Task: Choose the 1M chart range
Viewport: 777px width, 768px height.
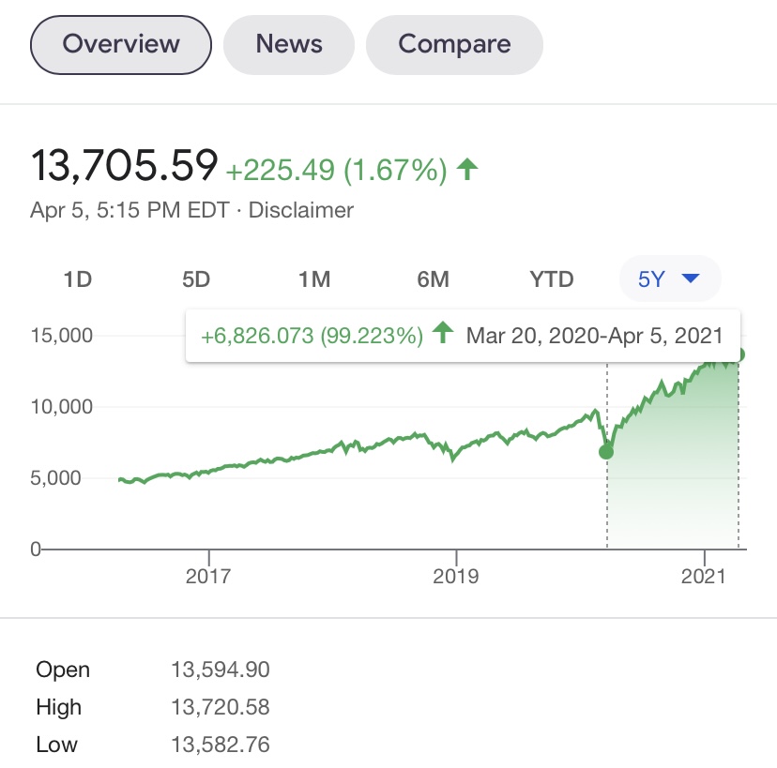Action: 314,279
